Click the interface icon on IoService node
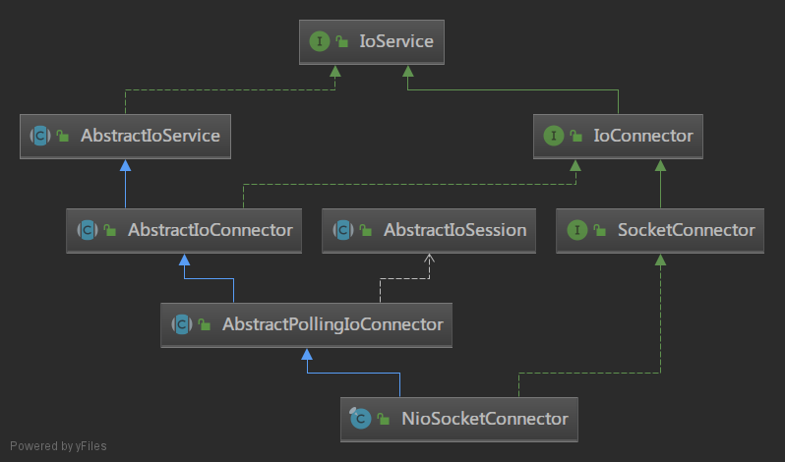 click(319, 41)
